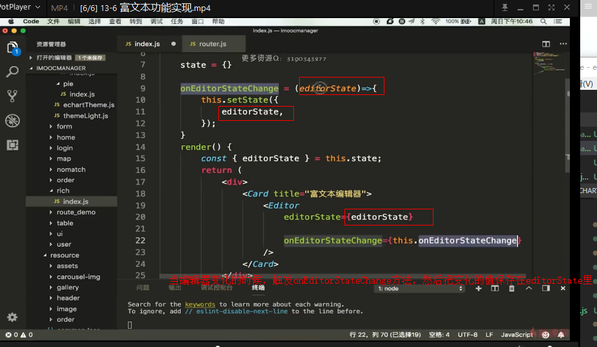Open the Manage gear icon
Screen dimensions: 597x347
tap(12, 317)
